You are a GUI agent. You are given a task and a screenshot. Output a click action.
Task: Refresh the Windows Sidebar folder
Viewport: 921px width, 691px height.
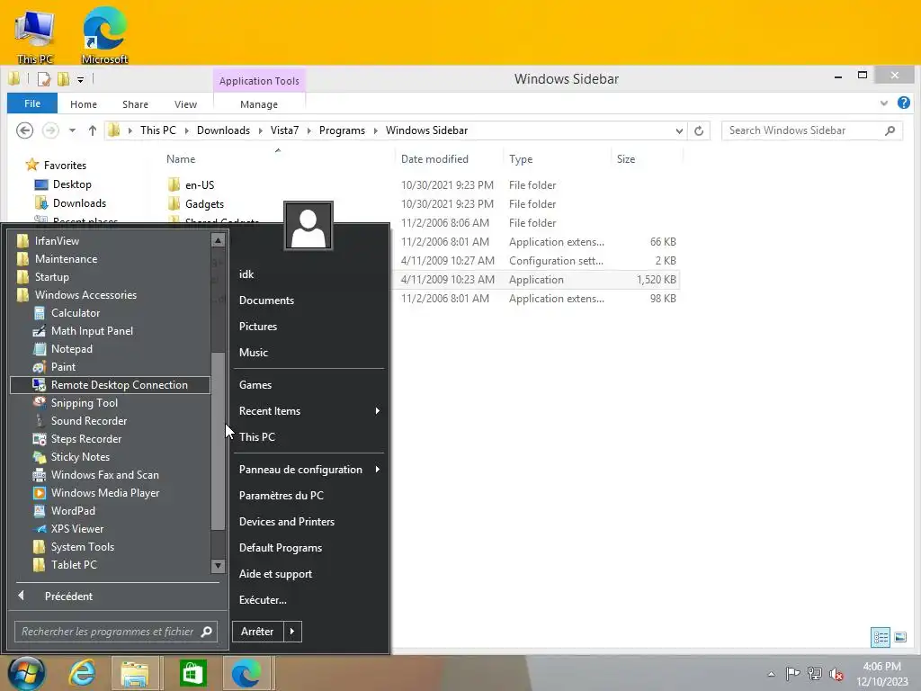tap(699, 130)
